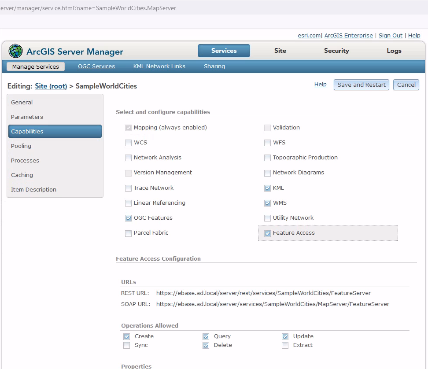Viewport: 428px width, 369px height.
Task: Select Processes in the left sidebar
Action: click(55, 160)
